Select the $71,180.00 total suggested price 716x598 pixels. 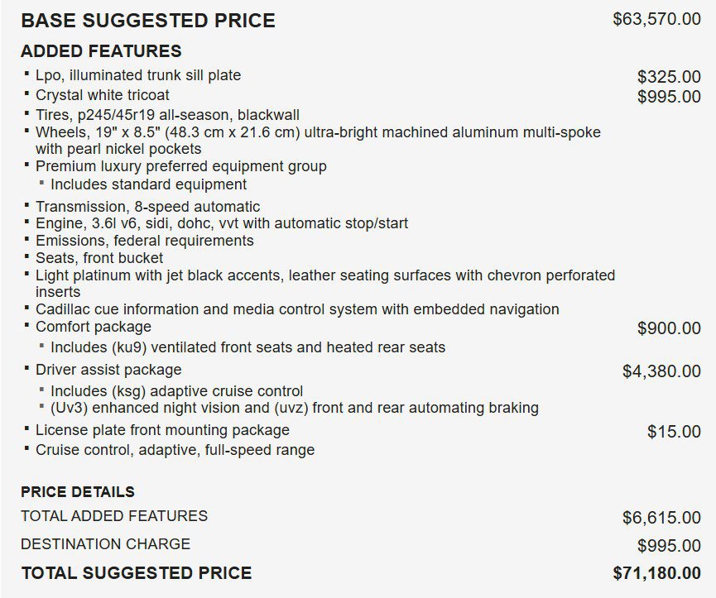coord(656,573)
